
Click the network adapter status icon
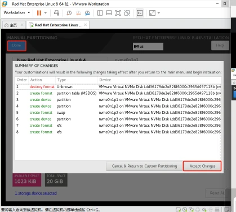(192, 210)
